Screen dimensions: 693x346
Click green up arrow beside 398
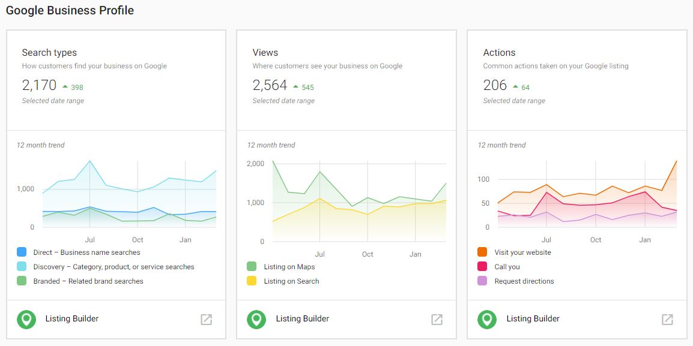(x=65, y=87)
